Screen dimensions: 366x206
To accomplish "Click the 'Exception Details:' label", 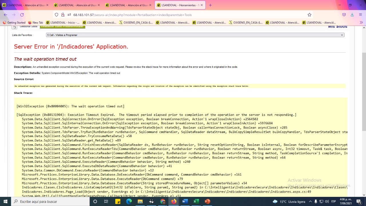I will [27, 73].
